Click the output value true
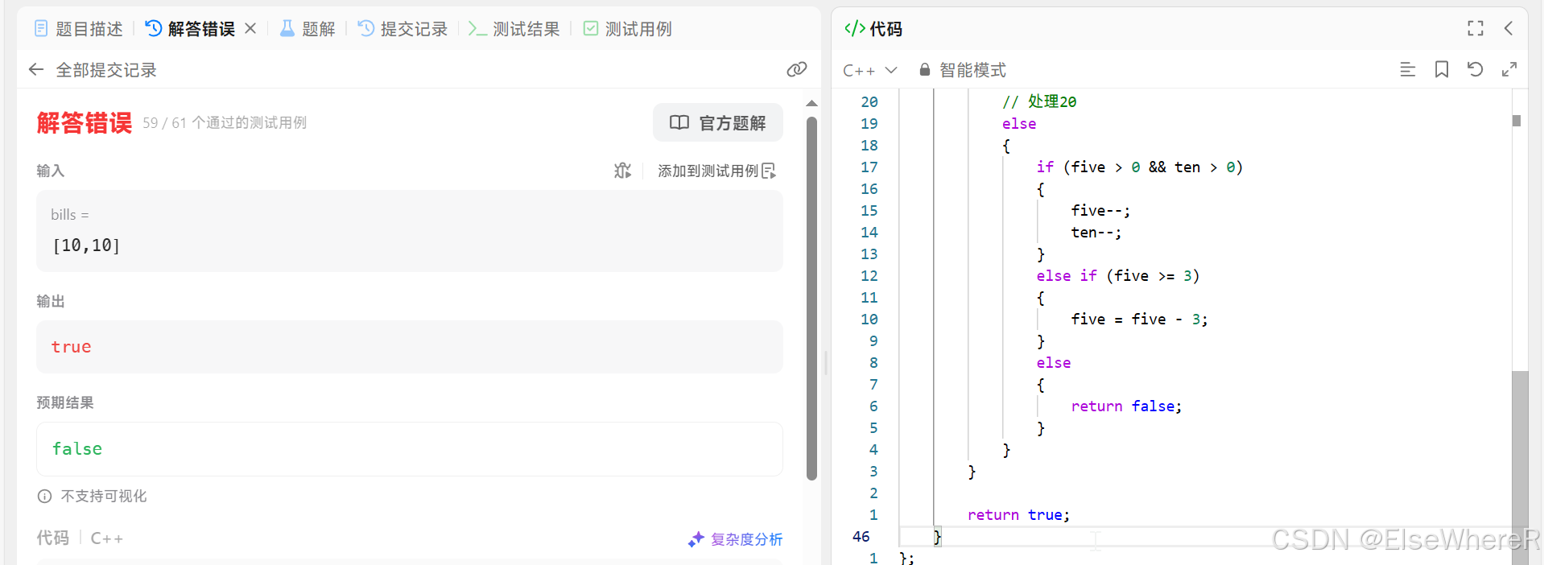 tap(71, 347)
